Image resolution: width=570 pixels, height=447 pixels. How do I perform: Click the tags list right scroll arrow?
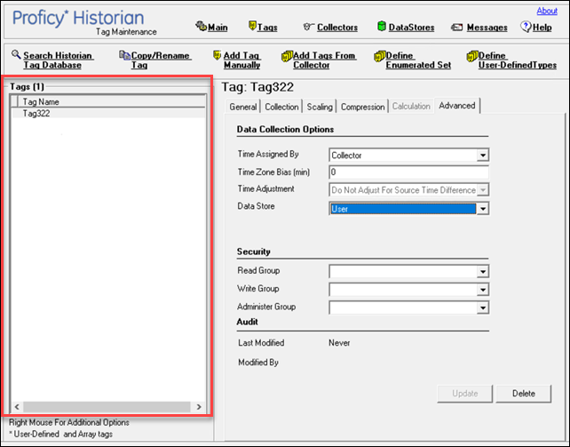(x=199, y=407)
